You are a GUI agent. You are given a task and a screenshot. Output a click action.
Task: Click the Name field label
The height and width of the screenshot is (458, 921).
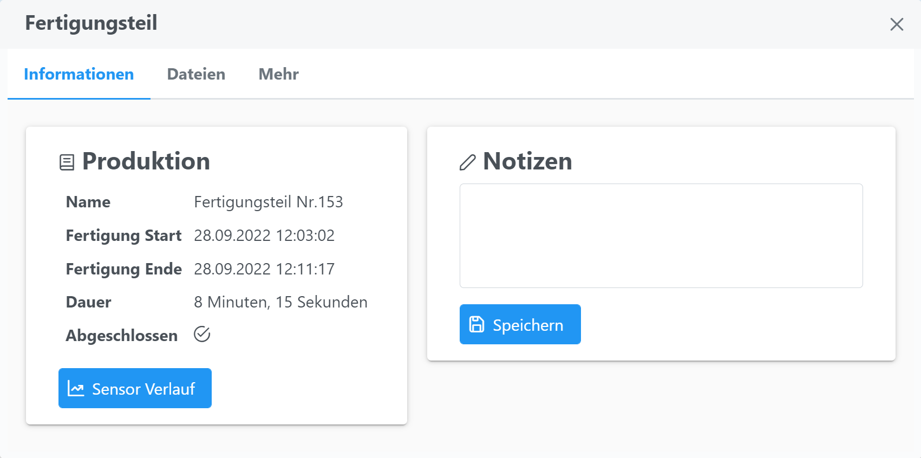click(88, 202)
